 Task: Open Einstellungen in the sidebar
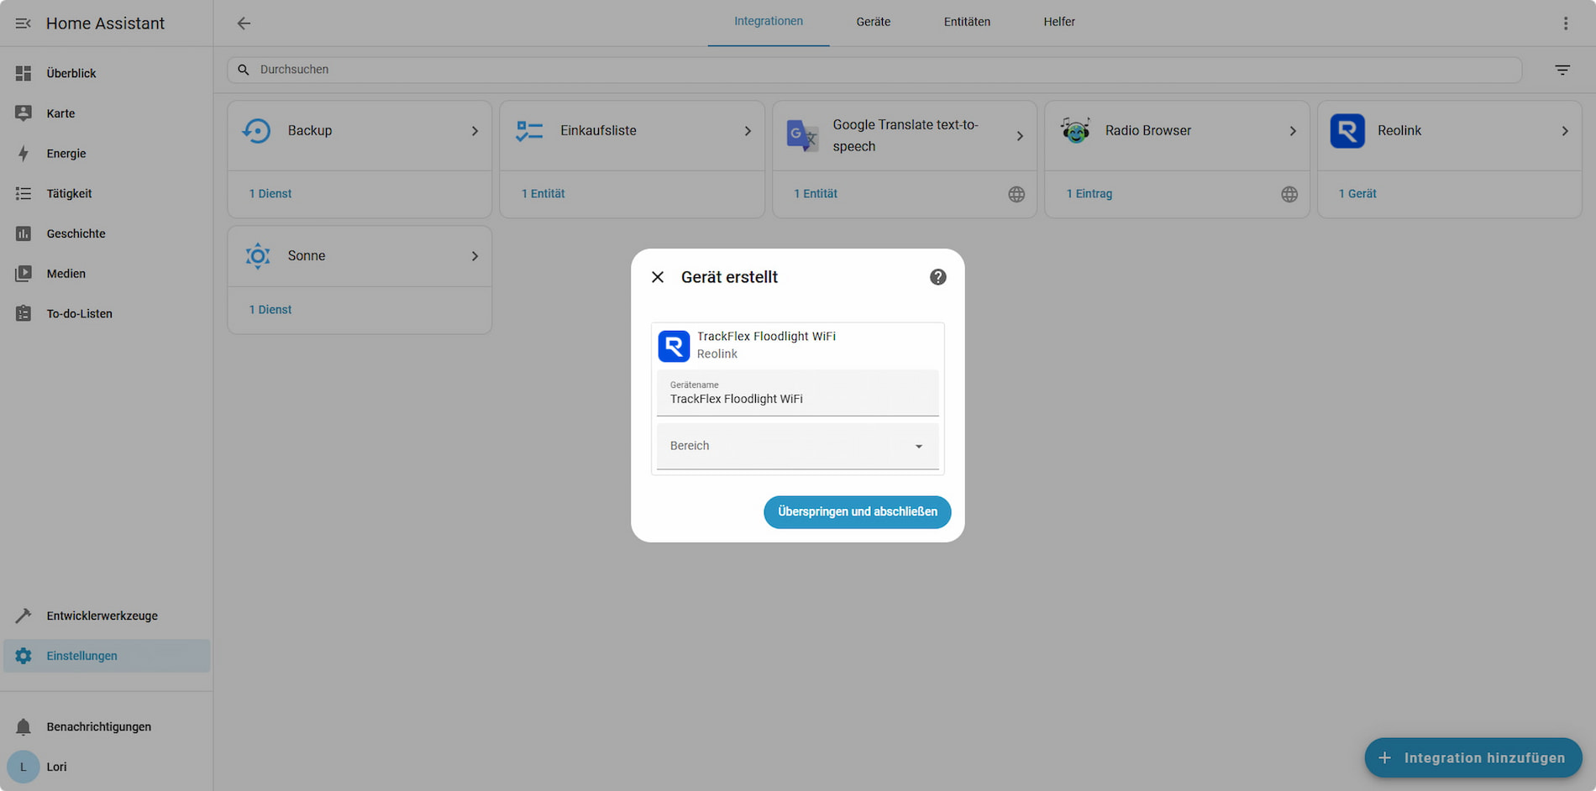click(107, 656)
